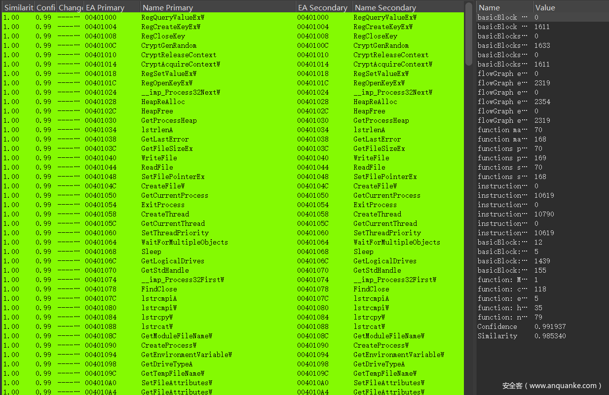Click the Name Secondary column header
This screenshot has width=609, height=395.
pos(408,7)
